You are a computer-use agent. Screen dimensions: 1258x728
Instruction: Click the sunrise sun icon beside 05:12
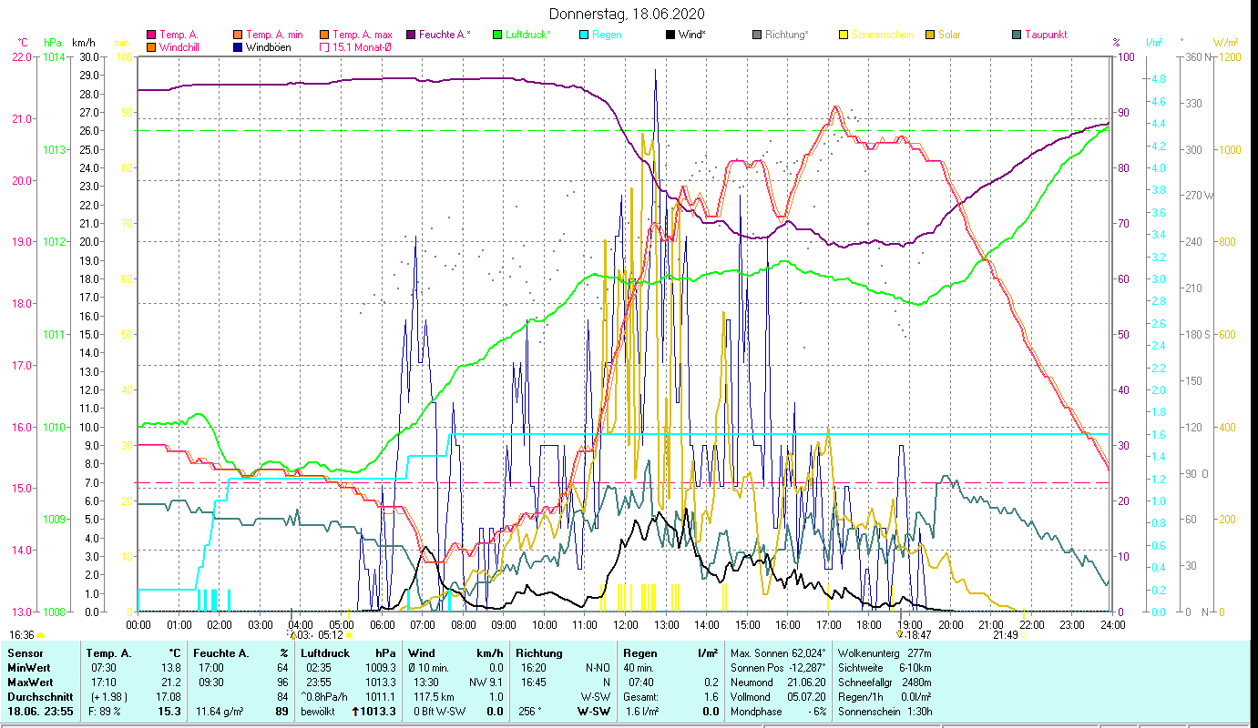click(348, 635)
